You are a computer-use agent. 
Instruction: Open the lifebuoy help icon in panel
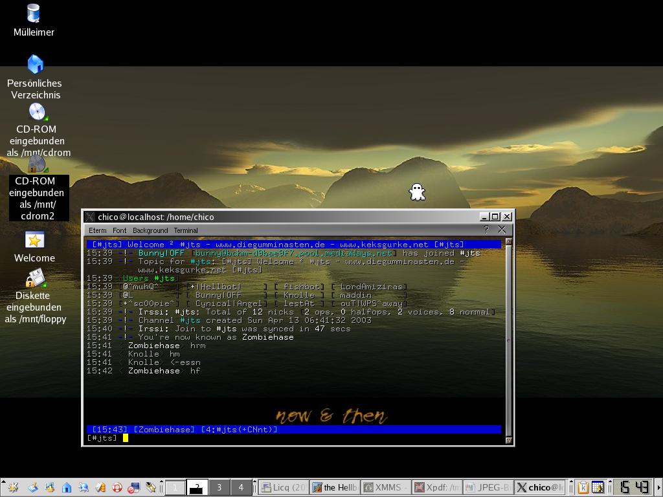click(x=117, y=487)
